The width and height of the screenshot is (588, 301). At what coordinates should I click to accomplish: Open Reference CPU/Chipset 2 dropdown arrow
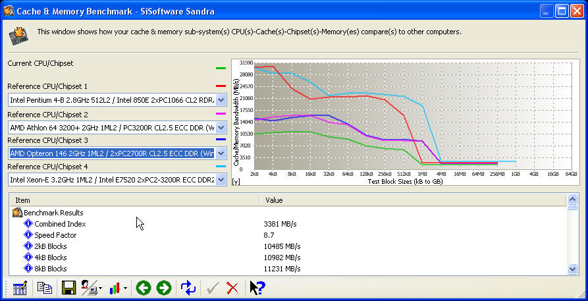point(221,128)
